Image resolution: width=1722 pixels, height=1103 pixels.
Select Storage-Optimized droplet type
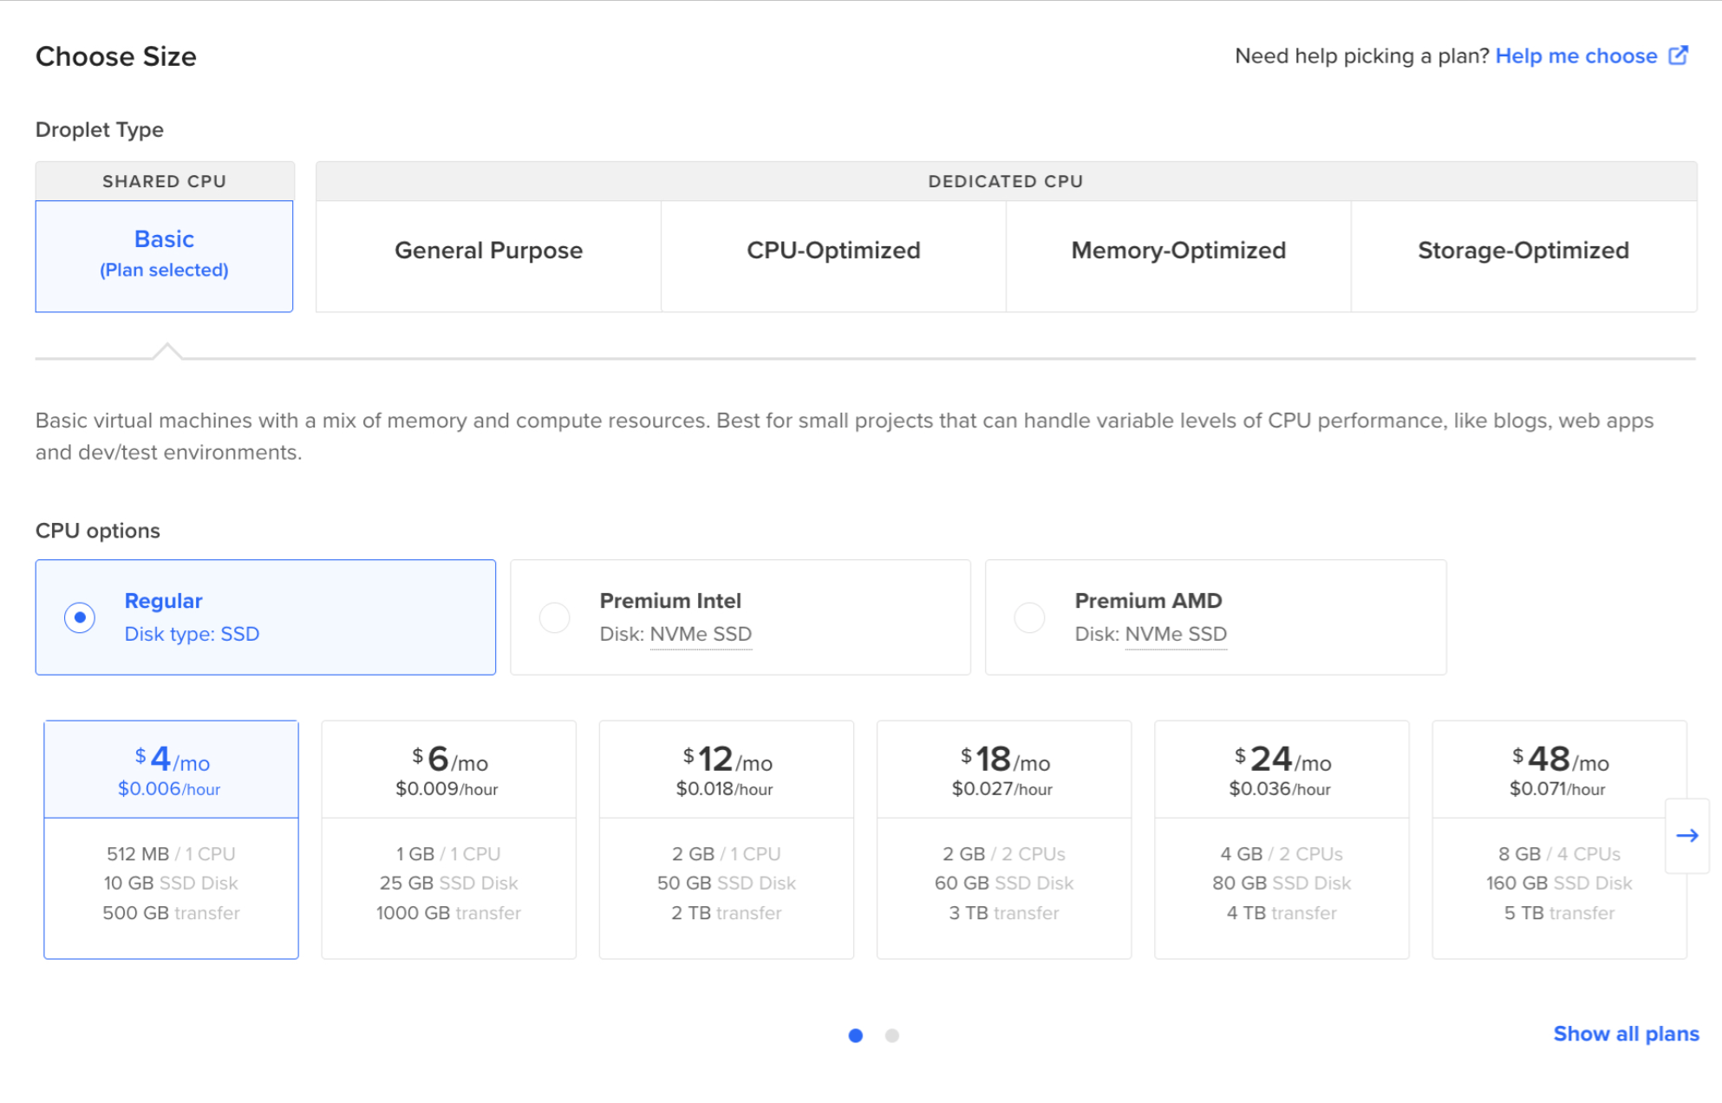(x=1523, y=251)
